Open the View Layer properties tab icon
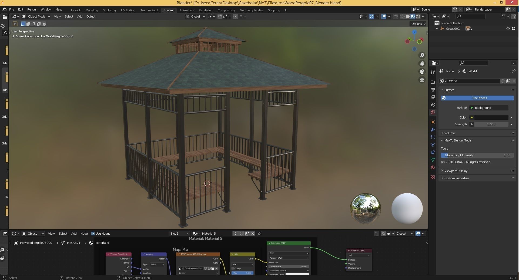Screen dimensions: 519x280 [433, 97]
